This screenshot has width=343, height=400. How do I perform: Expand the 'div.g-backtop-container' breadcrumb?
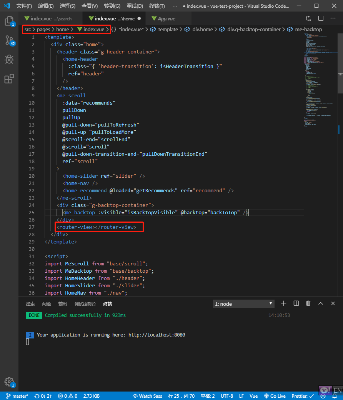254,29
